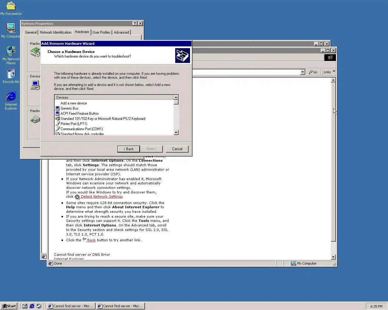This screenshot has height=310, width=388.
Task: Launch Internet Explorer from quick launch
Action: (x=32, y=306)
